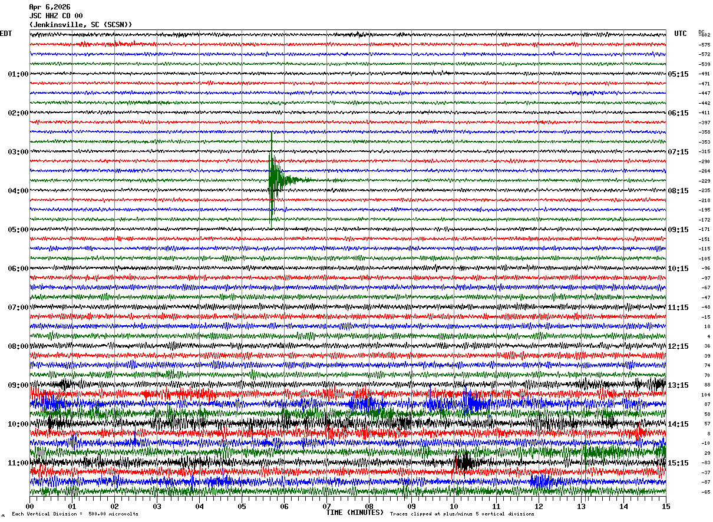Click the Apr 6,2026 date header
This screenshot has width=713, height=522.
click(49, 7)
